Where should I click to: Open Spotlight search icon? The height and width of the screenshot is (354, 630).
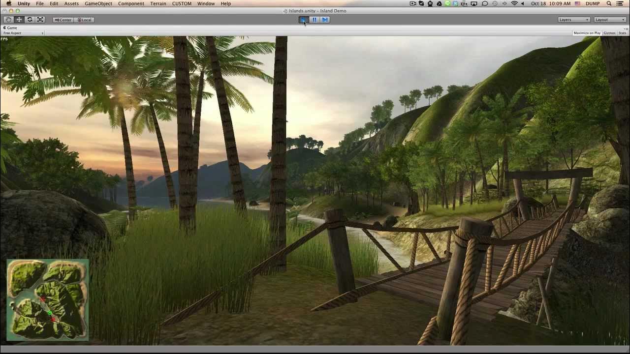click(x=609, y=3)
